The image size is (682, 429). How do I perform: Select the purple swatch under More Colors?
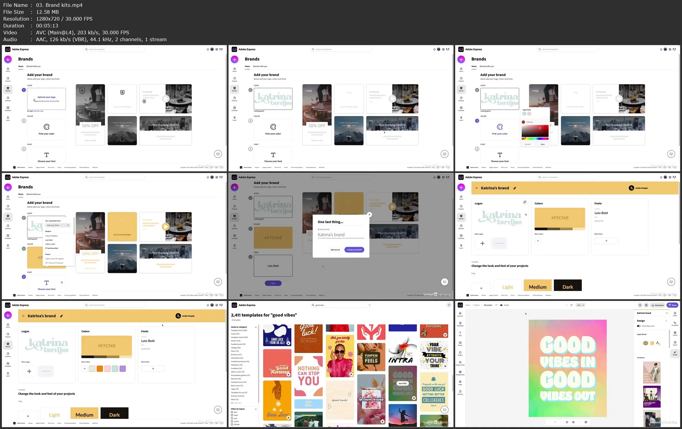click(x=123, y=369)
